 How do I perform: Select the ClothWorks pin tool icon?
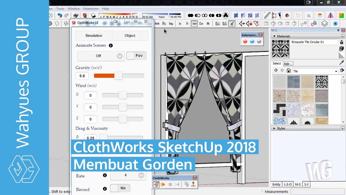click(193, 184)
